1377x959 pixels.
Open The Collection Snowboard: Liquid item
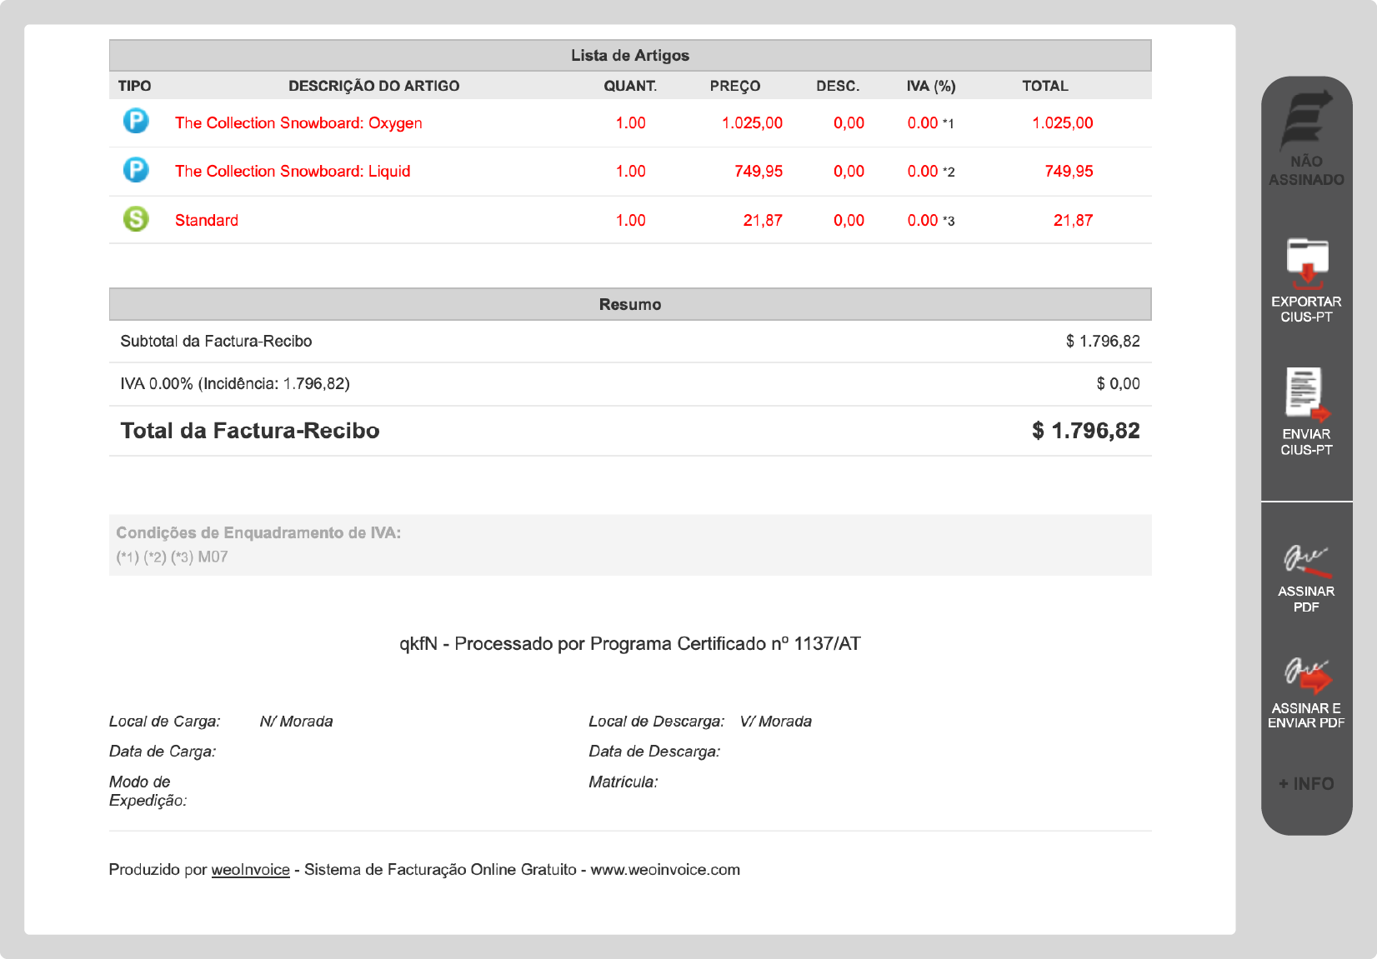(293, 172)
